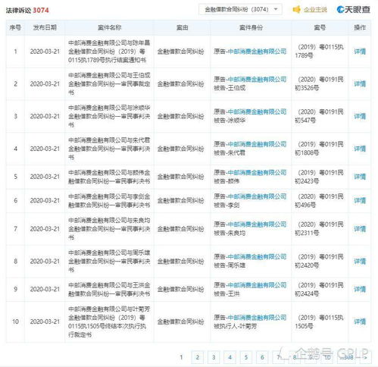Select current page 1 in pagination

(181, 357)
